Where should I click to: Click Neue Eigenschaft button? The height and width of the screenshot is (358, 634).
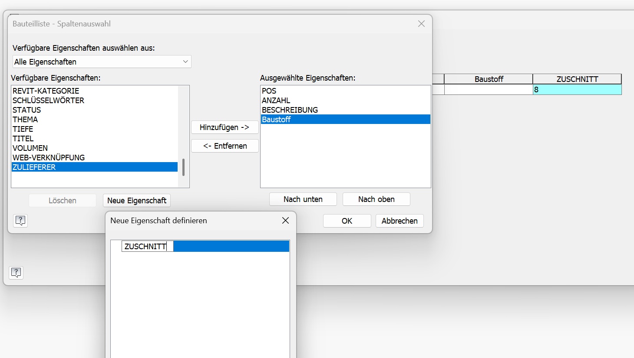137,201
